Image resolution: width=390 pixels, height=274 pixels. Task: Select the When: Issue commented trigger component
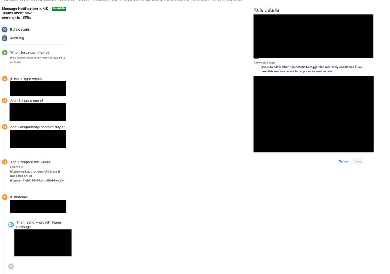pos(29,52)
